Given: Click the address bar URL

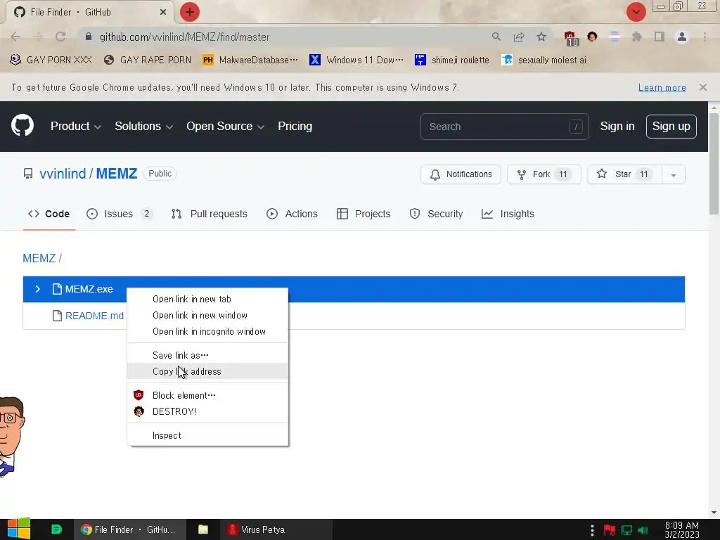Looking at the screenshot, I should (x=185, y=37).
